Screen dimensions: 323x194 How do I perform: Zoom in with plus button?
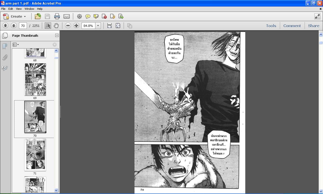[76, 26]
